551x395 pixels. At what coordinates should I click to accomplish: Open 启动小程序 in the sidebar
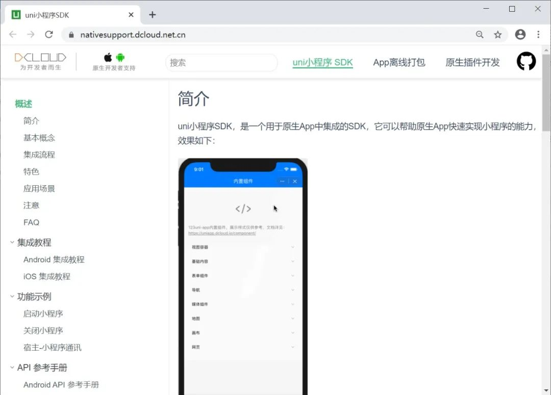click(x=43, y=313)
